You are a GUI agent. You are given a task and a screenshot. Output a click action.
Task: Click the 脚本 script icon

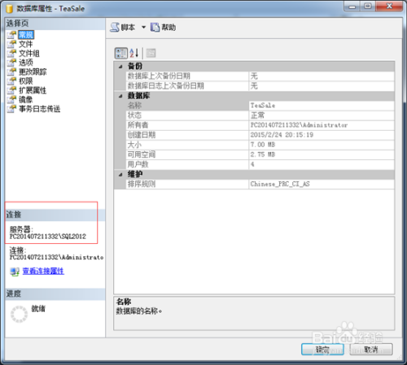[x=115, y=27]
